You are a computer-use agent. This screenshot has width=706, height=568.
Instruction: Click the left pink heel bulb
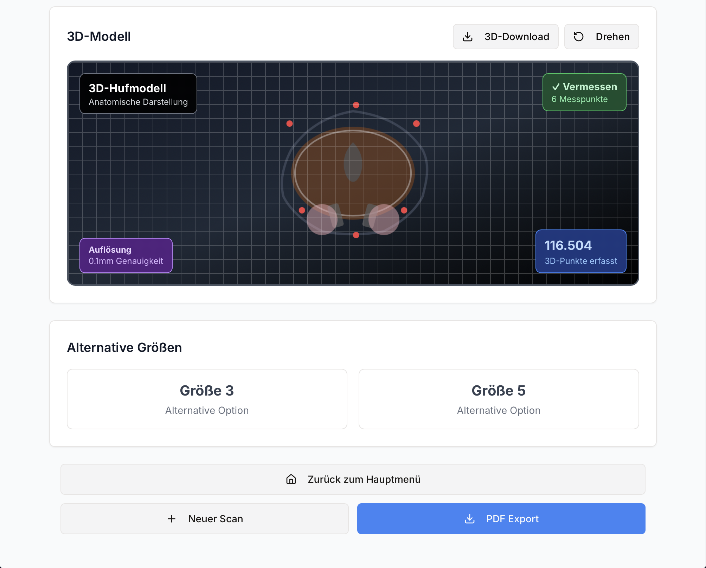(322, 220)
